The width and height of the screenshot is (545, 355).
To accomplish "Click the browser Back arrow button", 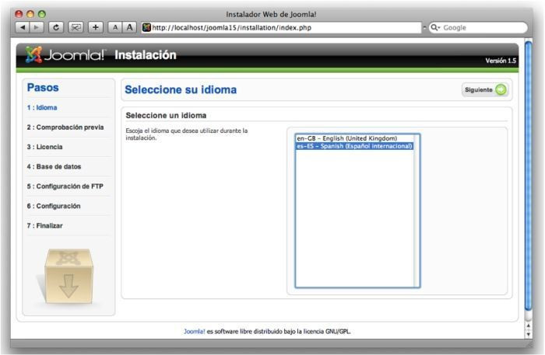I will [22, 27].
